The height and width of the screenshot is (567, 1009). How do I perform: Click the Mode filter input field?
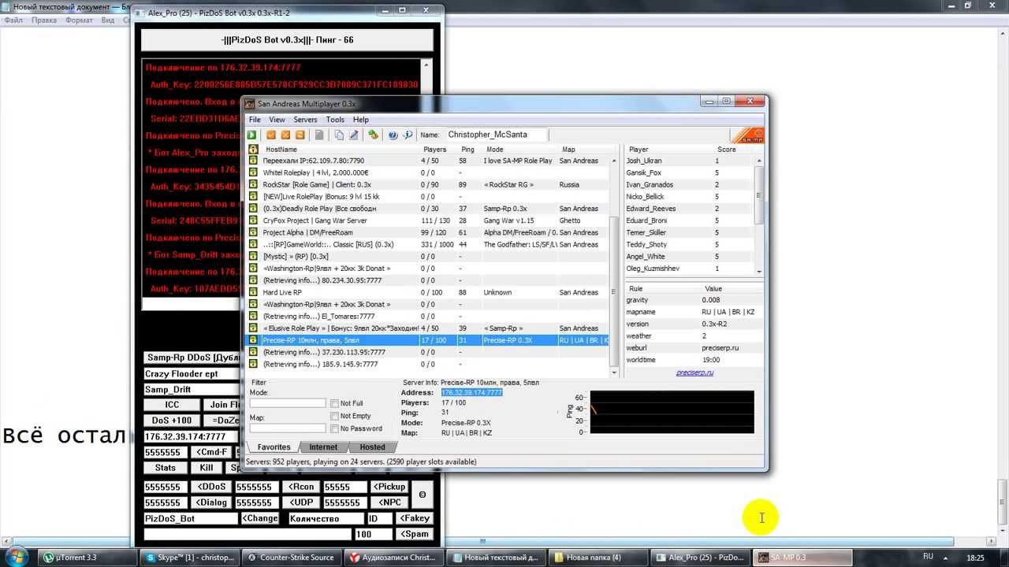288,403
